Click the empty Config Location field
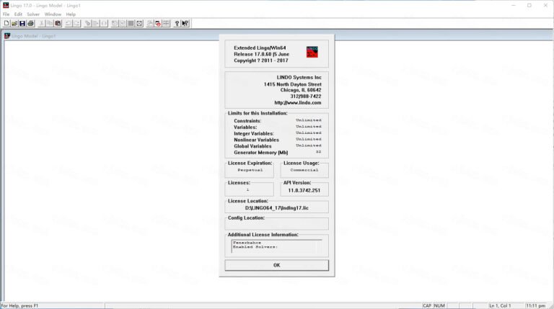Screen dimensions: 554x309 pos(277,225)
